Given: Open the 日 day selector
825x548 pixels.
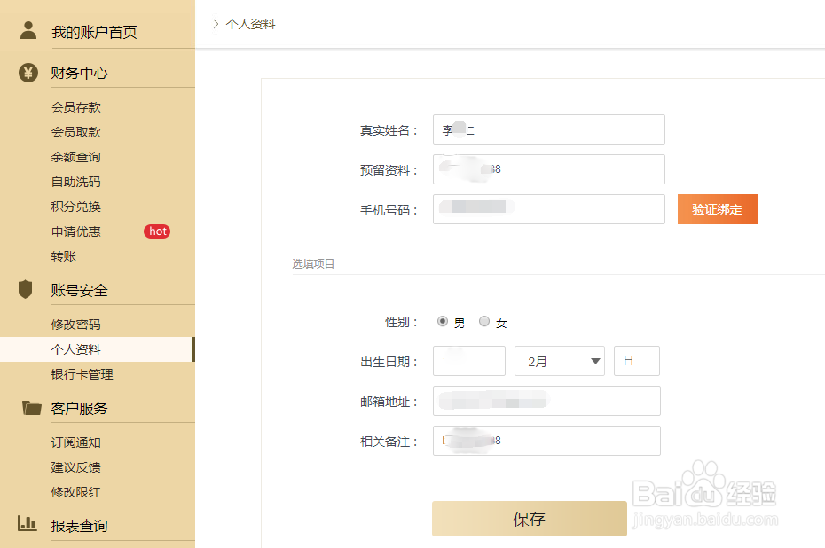Looking at the screenshot, I should pos(636,361).
